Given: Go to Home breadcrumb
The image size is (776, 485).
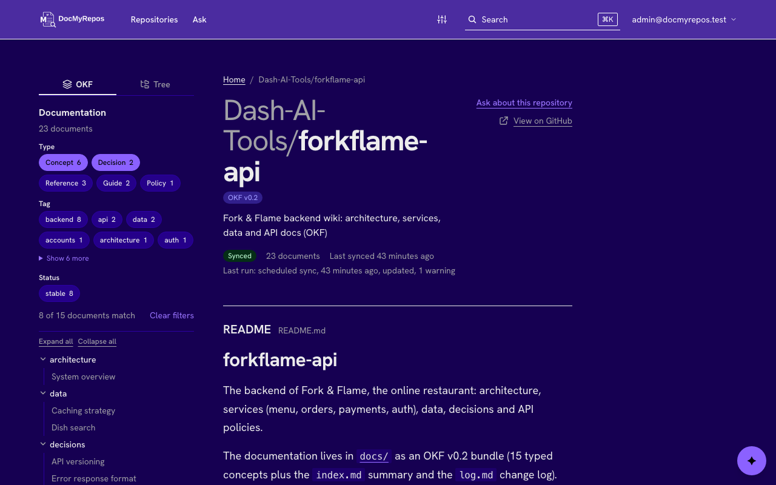Looking at the screenshot, I should pyautogui.click(x=234, y=79).
